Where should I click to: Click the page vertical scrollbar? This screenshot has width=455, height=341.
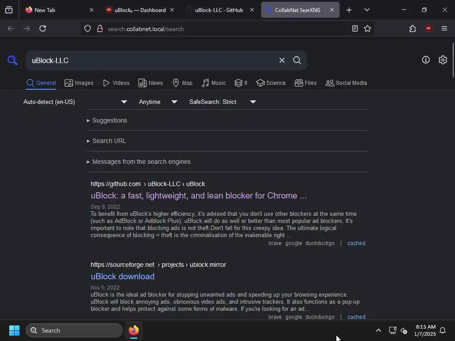click(x=453, y=60)
